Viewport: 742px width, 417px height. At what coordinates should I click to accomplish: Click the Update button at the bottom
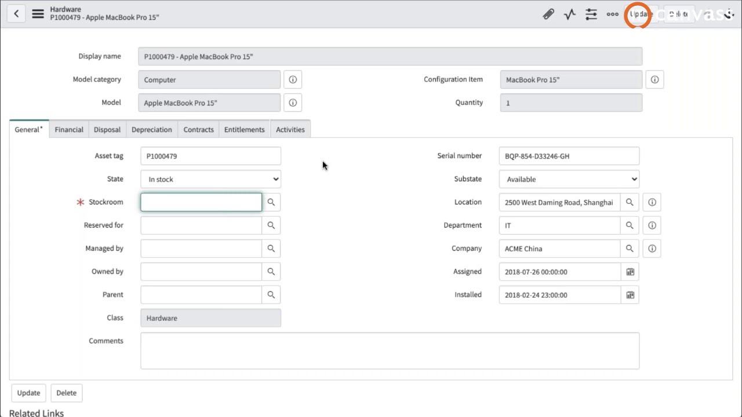pyautogui.click(x=28, y=393)
